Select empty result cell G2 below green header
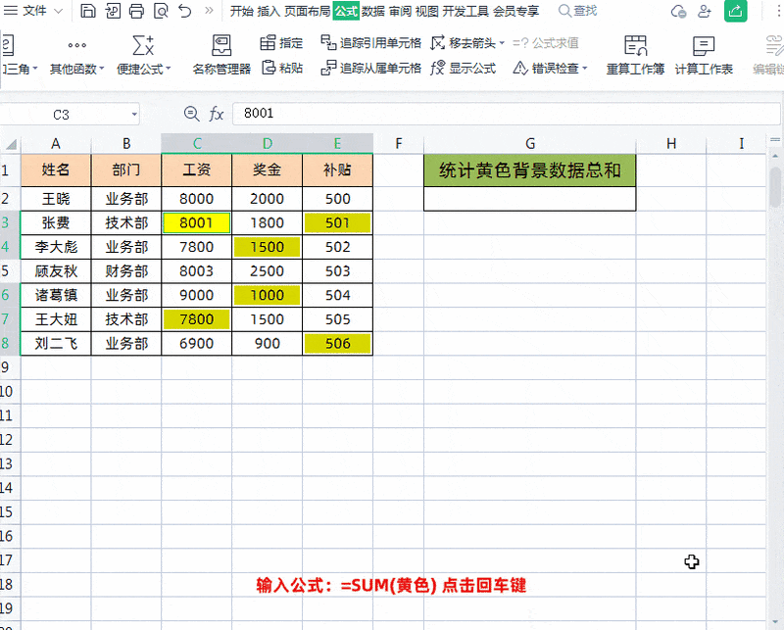The height and width of the screenshot is (630, 784). [x=530, y=199]
